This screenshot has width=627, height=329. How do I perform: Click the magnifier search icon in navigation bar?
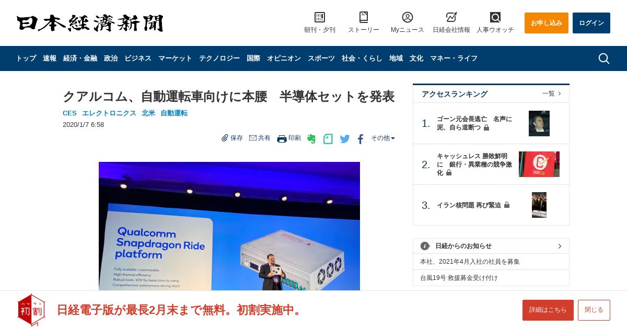pyautogui.click(x=604, y=58)
